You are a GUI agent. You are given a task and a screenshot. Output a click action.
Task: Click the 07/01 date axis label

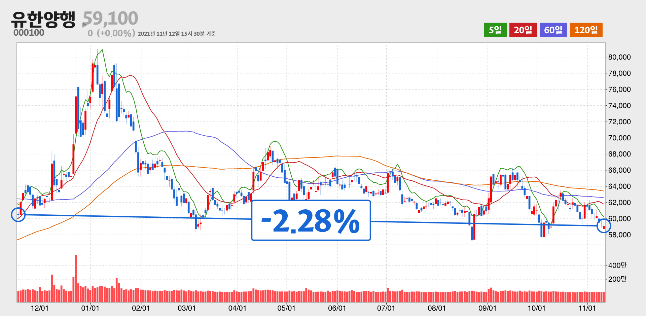(x=386, y=308)
